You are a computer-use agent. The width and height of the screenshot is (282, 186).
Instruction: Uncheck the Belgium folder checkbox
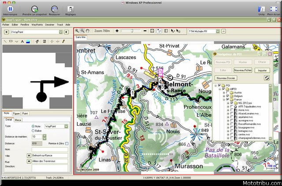(228, 96)
